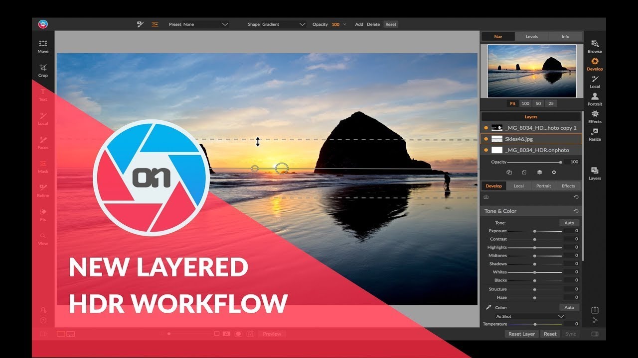Set navigator zoom to 100

click(525, 103)
